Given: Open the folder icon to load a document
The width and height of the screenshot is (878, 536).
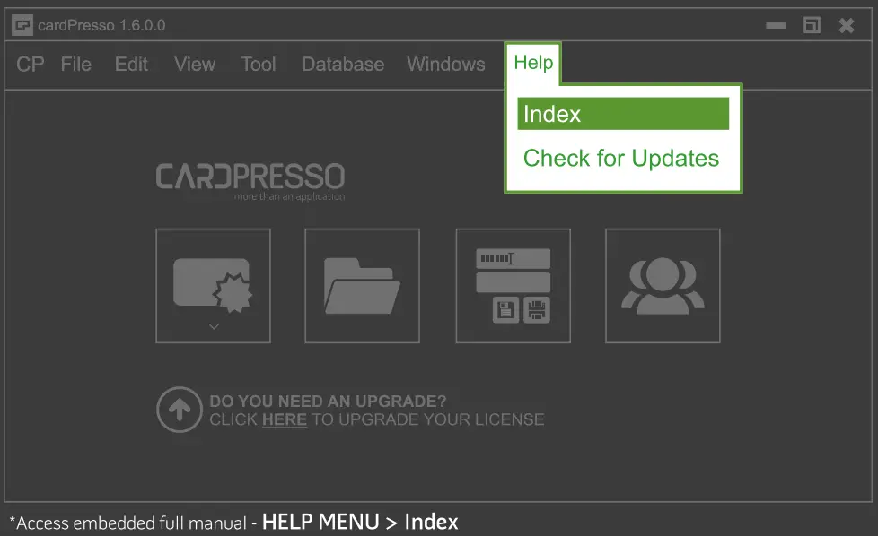Looking at the screenshot, I should click(x=363, y=285).
